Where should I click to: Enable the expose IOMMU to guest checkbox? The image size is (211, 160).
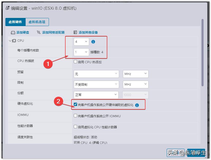pyautogui.click(x=75, y=116)
